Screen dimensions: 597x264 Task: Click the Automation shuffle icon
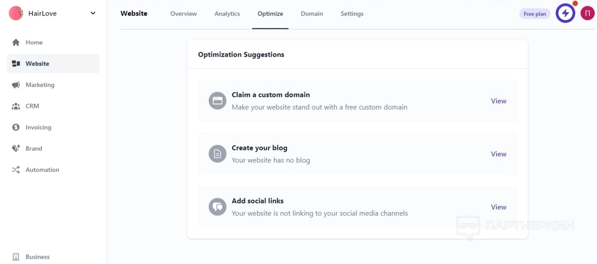coord(16,170)
